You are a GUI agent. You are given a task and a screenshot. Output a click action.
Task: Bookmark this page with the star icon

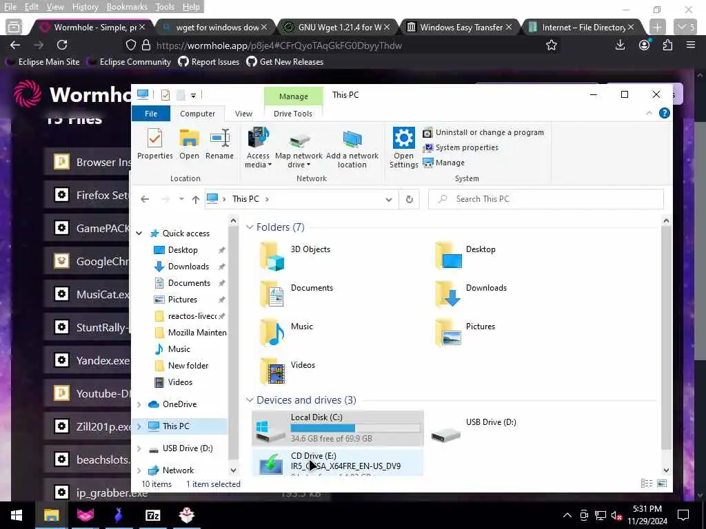pyautogui.click(x=551, y=45)
